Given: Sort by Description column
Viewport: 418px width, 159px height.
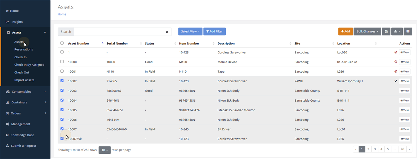Looking at the screenshot, I should pyautogui.click(x=290, y=44).
